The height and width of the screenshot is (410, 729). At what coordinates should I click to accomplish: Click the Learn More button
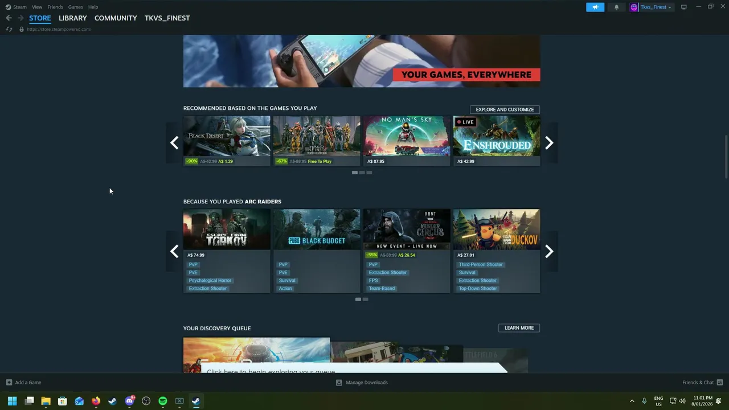[x=519, y=328]
